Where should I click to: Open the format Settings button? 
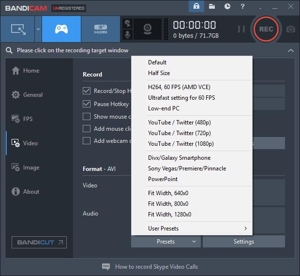(244, 242)
